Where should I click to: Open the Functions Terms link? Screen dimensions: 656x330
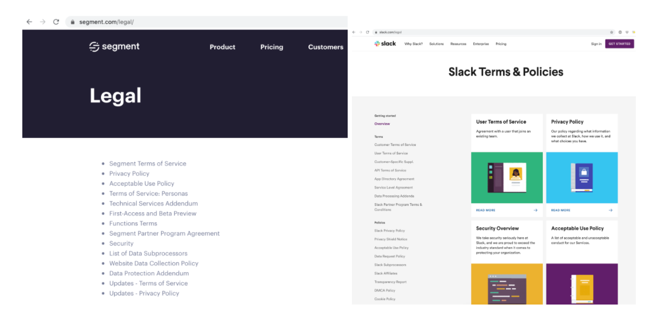pos(133,223)
